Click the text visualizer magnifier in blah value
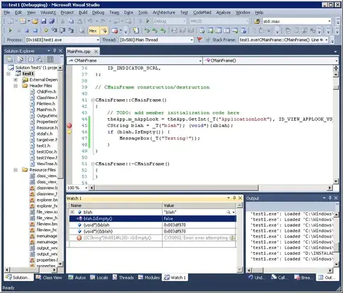This screenshot has width=343, height=293. (x=229, y=212)
